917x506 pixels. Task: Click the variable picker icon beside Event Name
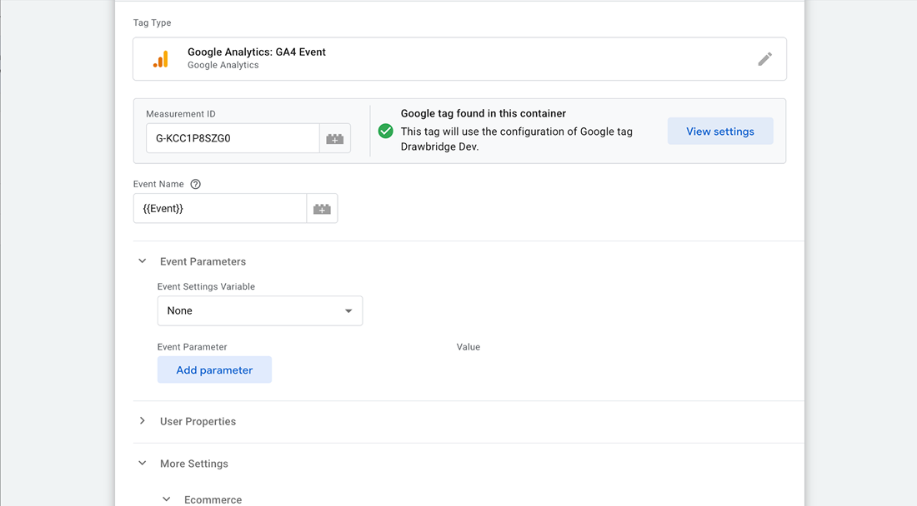click(x=322, y=209)
